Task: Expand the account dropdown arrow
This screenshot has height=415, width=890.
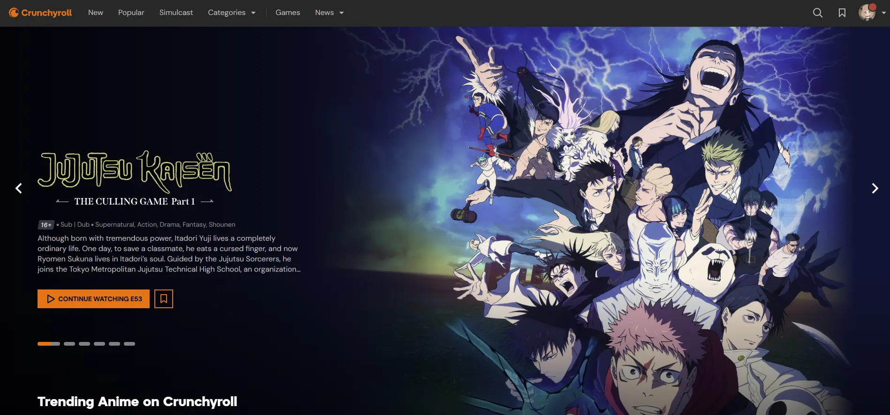Action: point(884,13)
